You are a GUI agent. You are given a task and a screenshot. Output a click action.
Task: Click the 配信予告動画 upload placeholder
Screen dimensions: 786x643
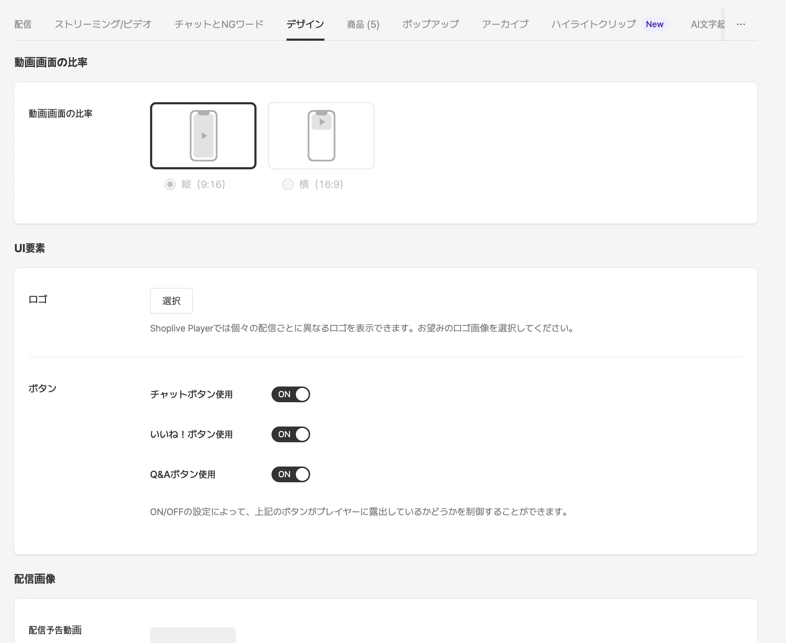coord(193,635)
